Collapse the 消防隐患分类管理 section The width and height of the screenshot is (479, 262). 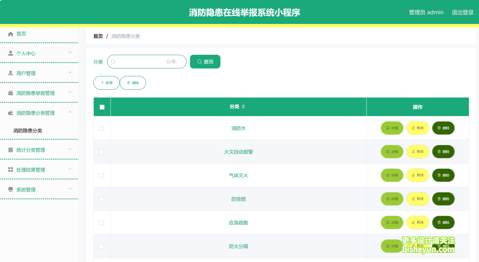pyautogui.click(x=70, y=113)
